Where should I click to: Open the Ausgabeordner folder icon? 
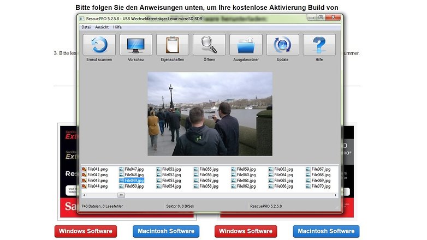click(246, 45)
